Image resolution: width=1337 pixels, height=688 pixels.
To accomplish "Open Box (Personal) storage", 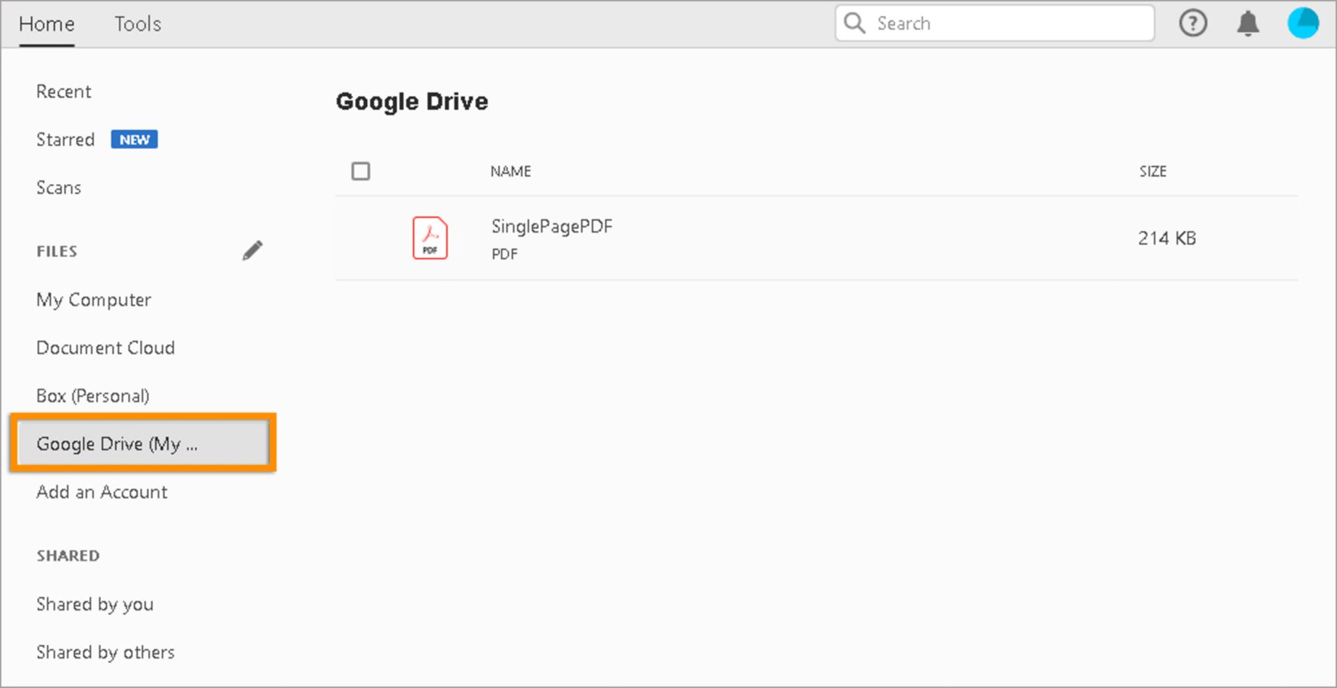I will (93, 396).
